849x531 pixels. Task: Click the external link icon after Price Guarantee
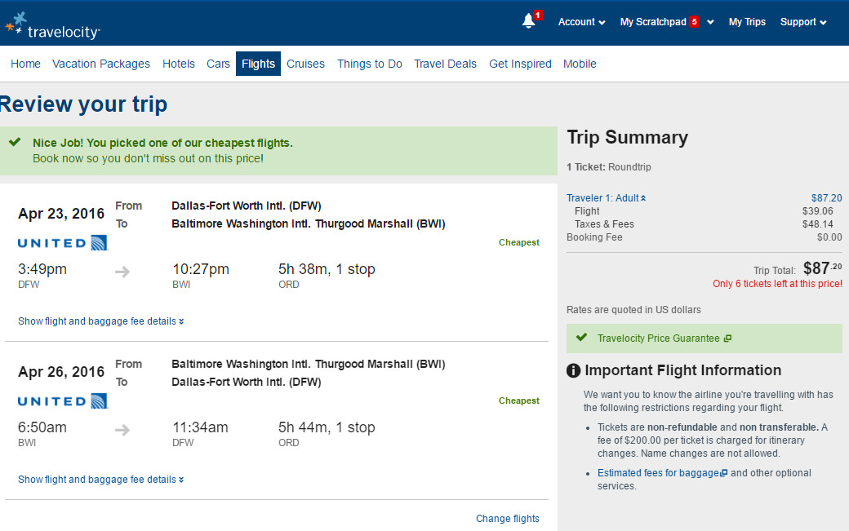point(727,339)
